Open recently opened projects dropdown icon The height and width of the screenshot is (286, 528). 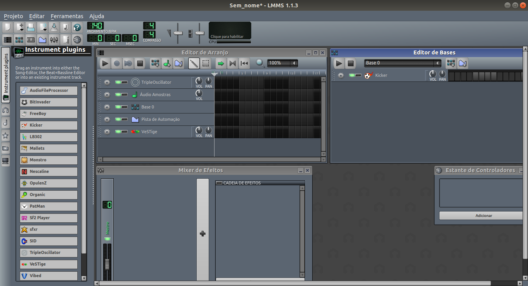point(43,27)
